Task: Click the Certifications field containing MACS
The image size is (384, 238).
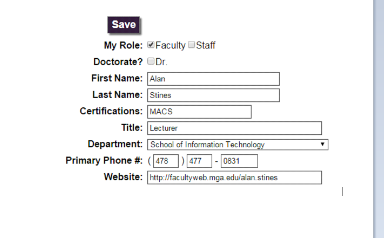Action: 198,112
